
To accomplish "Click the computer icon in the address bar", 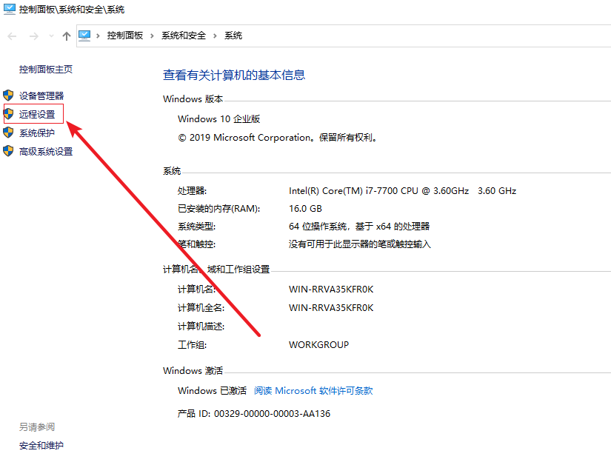I will tap(84, 36).
